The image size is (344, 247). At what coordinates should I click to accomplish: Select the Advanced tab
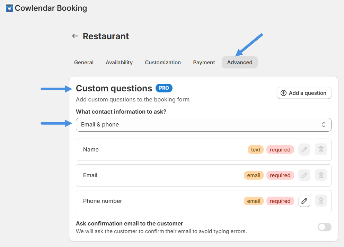240,63
